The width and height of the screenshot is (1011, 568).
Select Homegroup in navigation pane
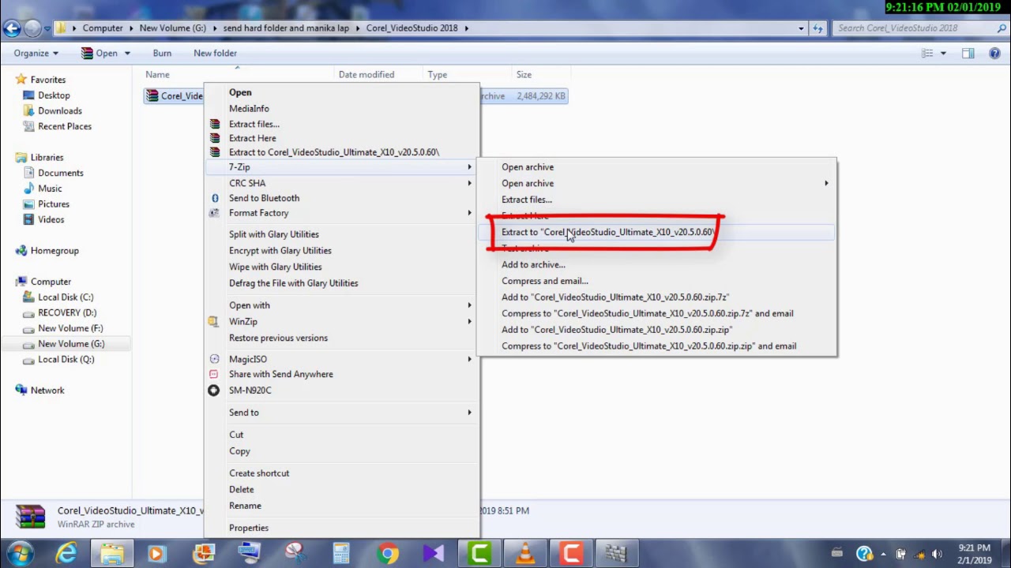[54, 251]
